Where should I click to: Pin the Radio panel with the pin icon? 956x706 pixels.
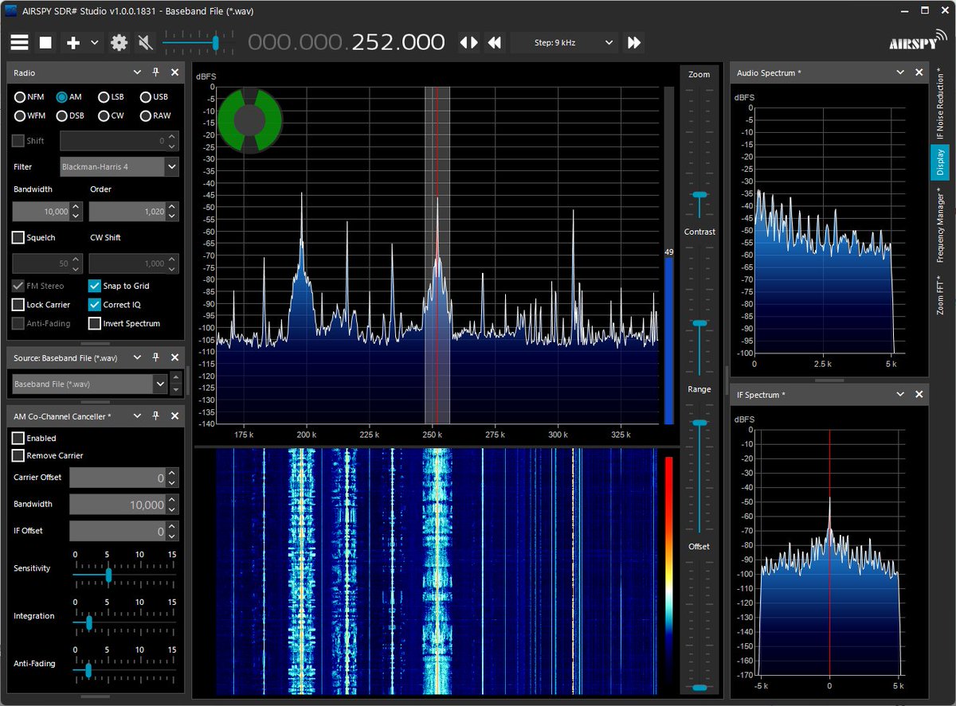point(155,72)
